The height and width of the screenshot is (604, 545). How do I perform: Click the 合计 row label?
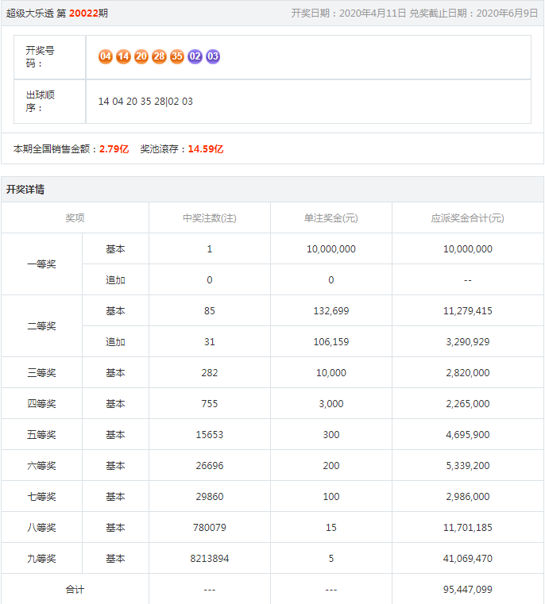pos(75,590)
